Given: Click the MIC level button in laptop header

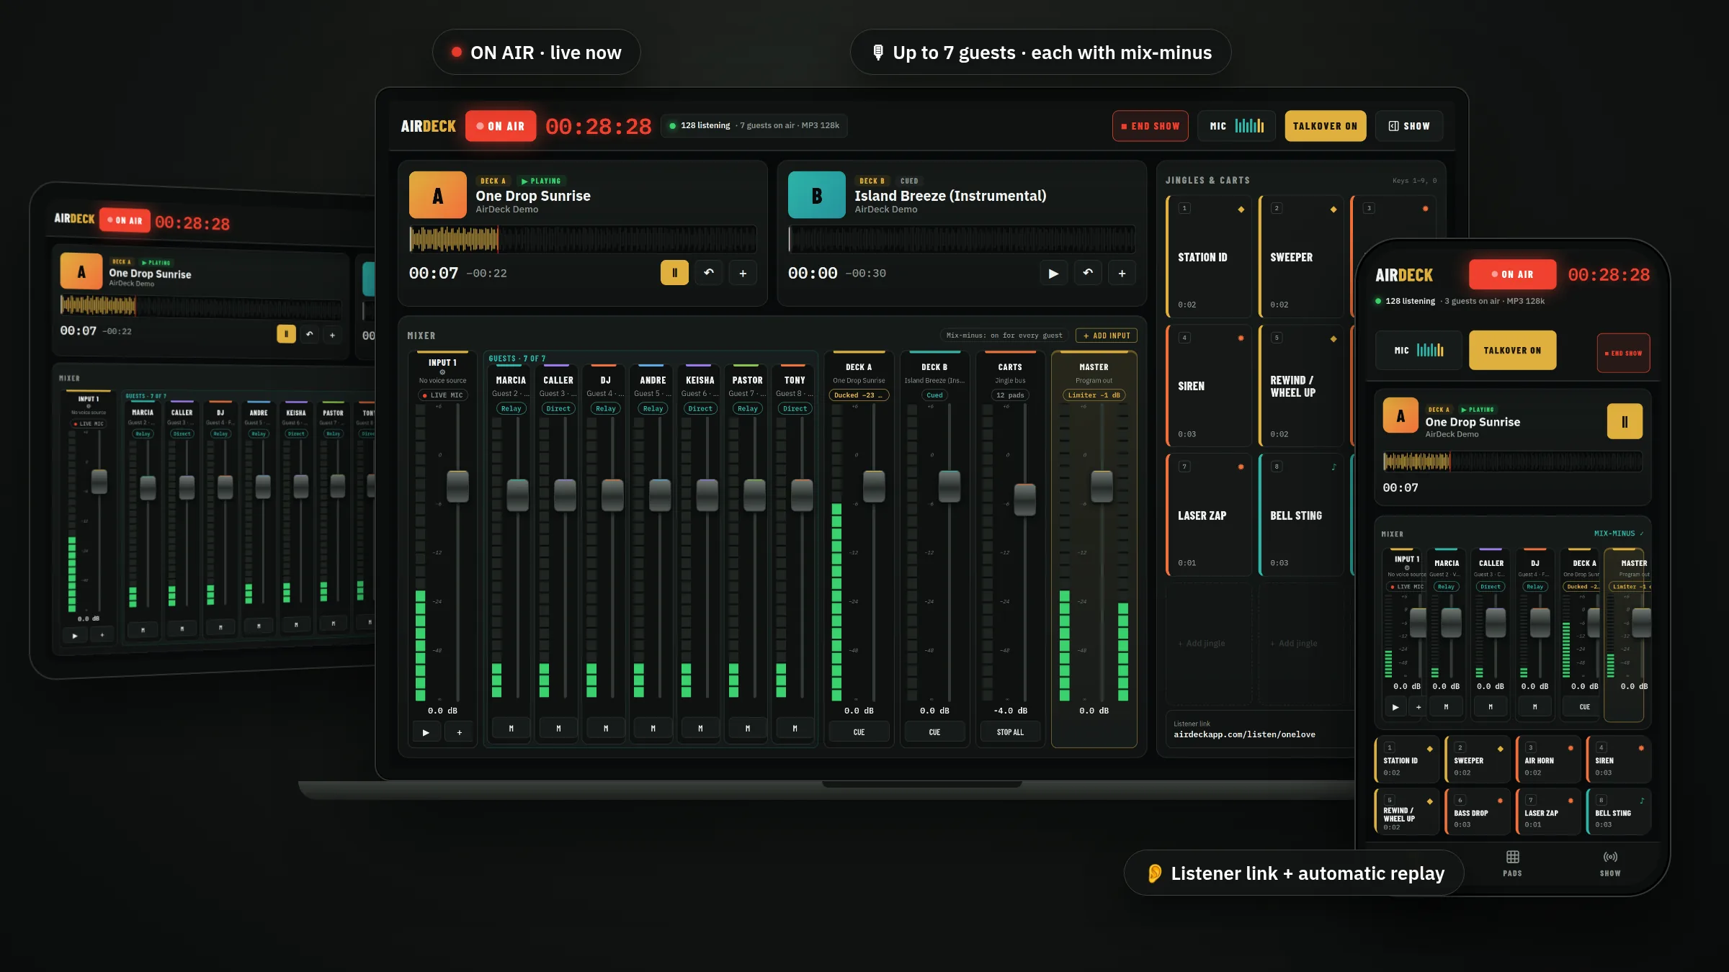Looking at the screenshot, I should pos(1236,126).
